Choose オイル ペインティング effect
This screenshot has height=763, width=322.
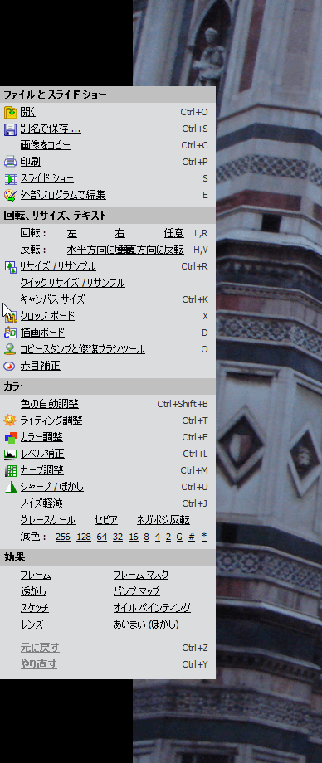tap(152, 608)
